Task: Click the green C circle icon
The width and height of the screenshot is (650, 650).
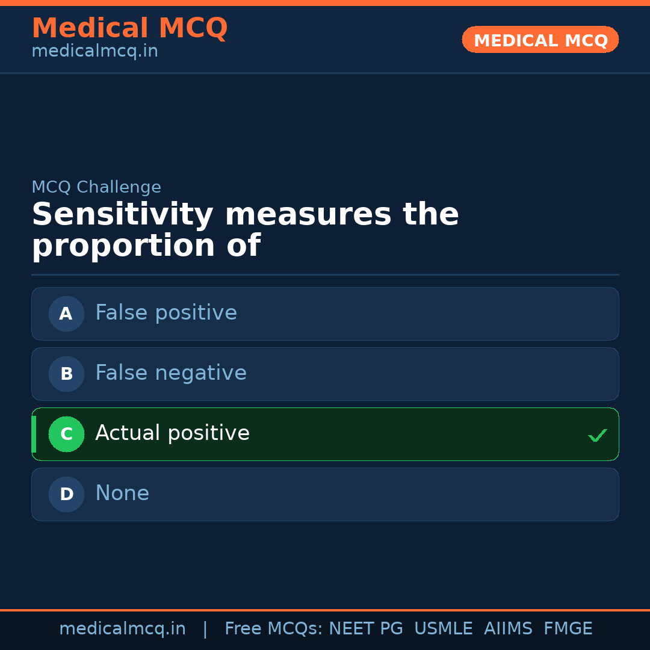Action: (x=66, y=434)
